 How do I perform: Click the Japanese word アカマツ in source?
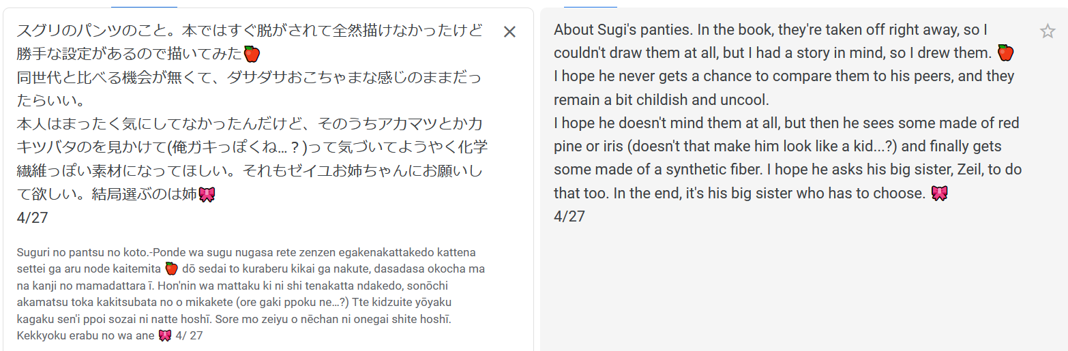(423, 124)
